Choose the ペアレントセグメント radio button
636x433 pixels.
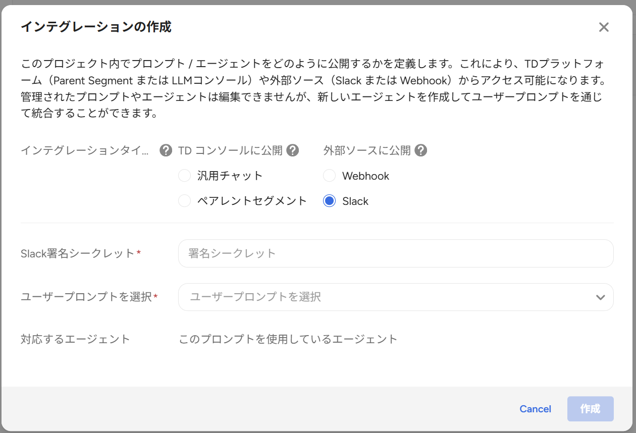[x=185, y=201]
